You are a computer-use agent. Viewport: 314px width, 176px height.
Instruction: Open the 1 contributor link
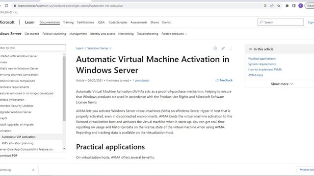tap(141, 80)
